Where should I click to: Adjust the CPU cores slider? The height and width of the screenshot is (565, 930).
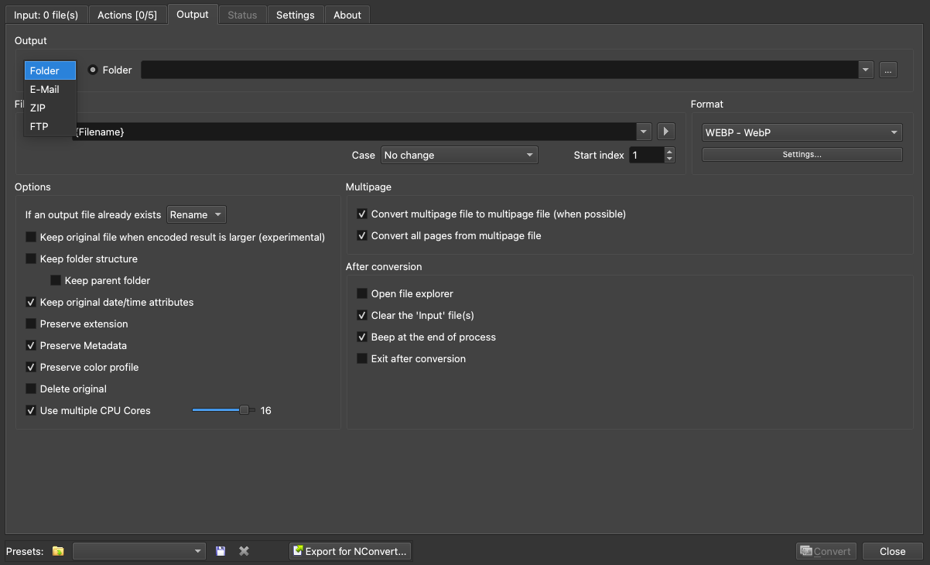click(x=244, y=410)
